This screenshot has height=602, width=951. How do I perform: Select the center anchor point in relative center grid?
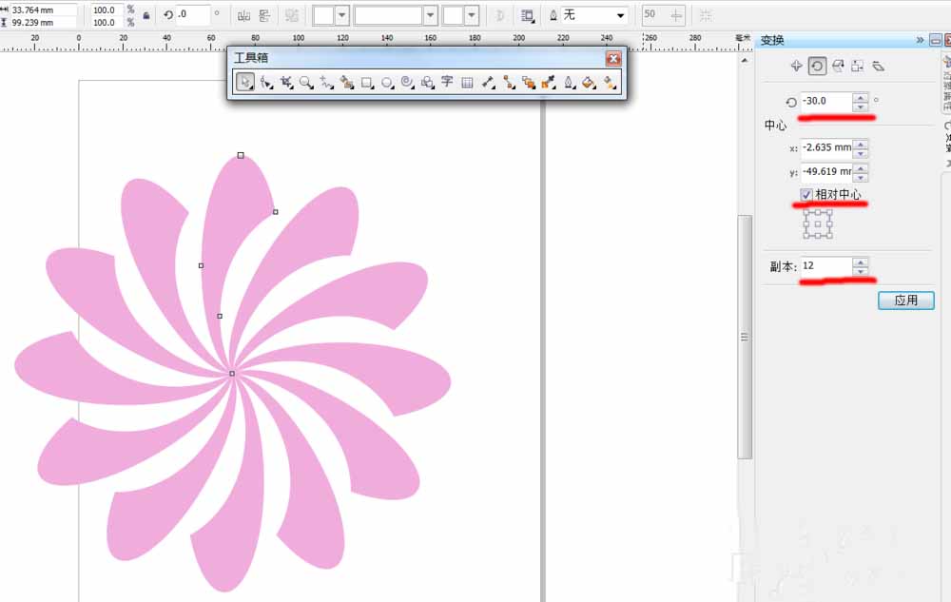click(819, 225)
